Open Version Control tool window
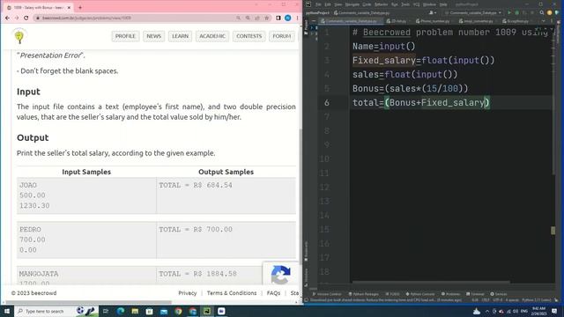The image size is (564, 317). [327, 294]
